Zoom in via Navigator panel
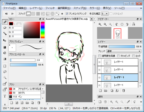144x112 pixels. coord(100,24)
